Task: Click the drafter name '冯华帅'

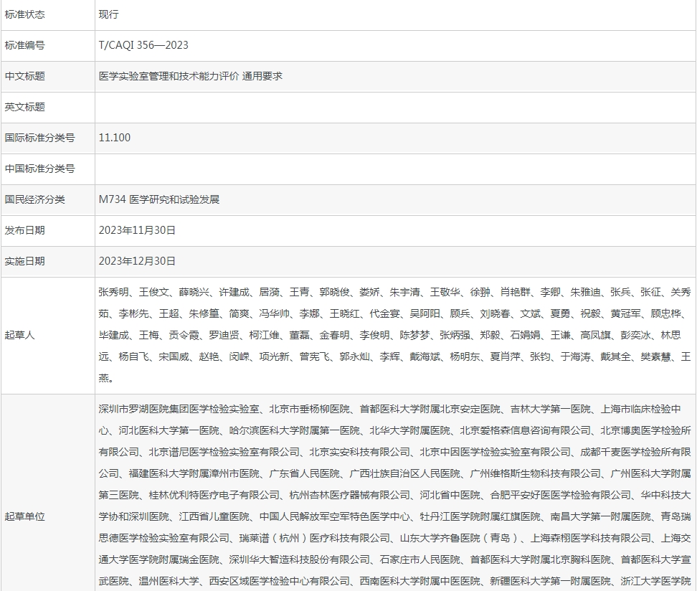Action: 274,313
